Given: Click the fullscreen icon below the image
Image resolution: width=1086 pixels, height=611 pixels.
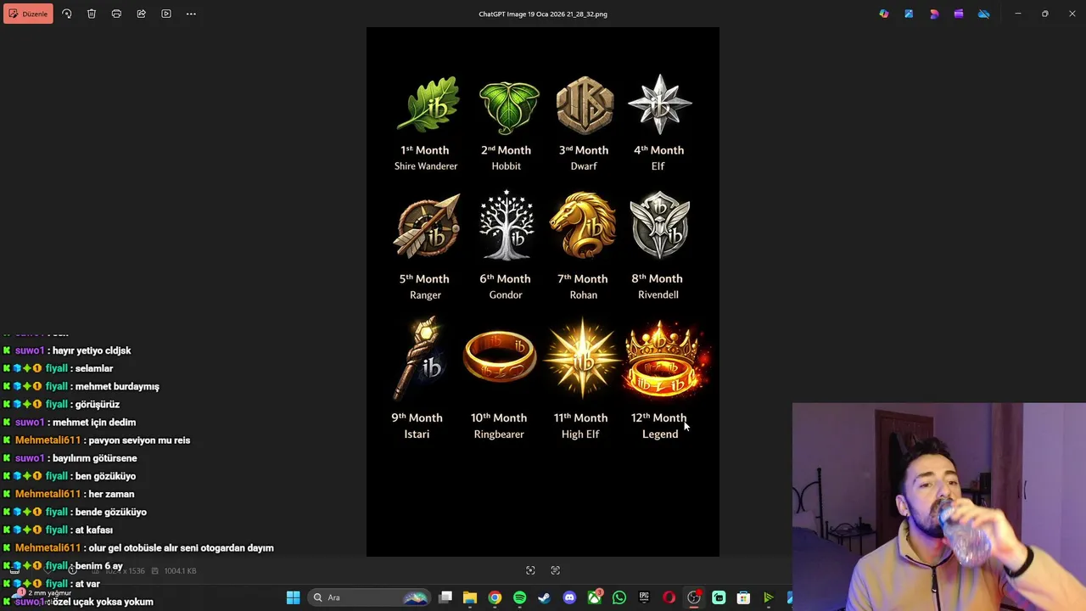Looking at the screenshot, I should 556,570.
